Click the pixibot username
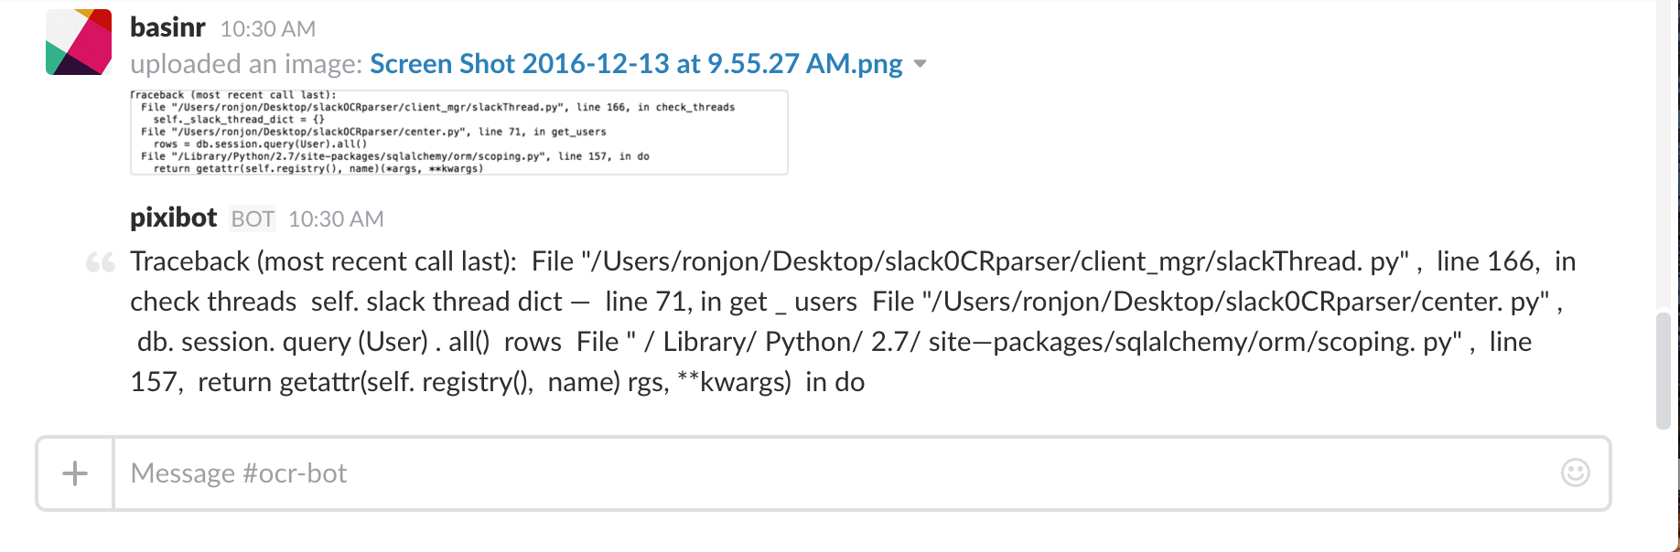The image size is (1680, 552). (x=173, y=218)
